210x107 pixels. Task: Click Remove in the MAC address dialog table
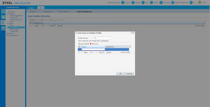click(94, 44)
